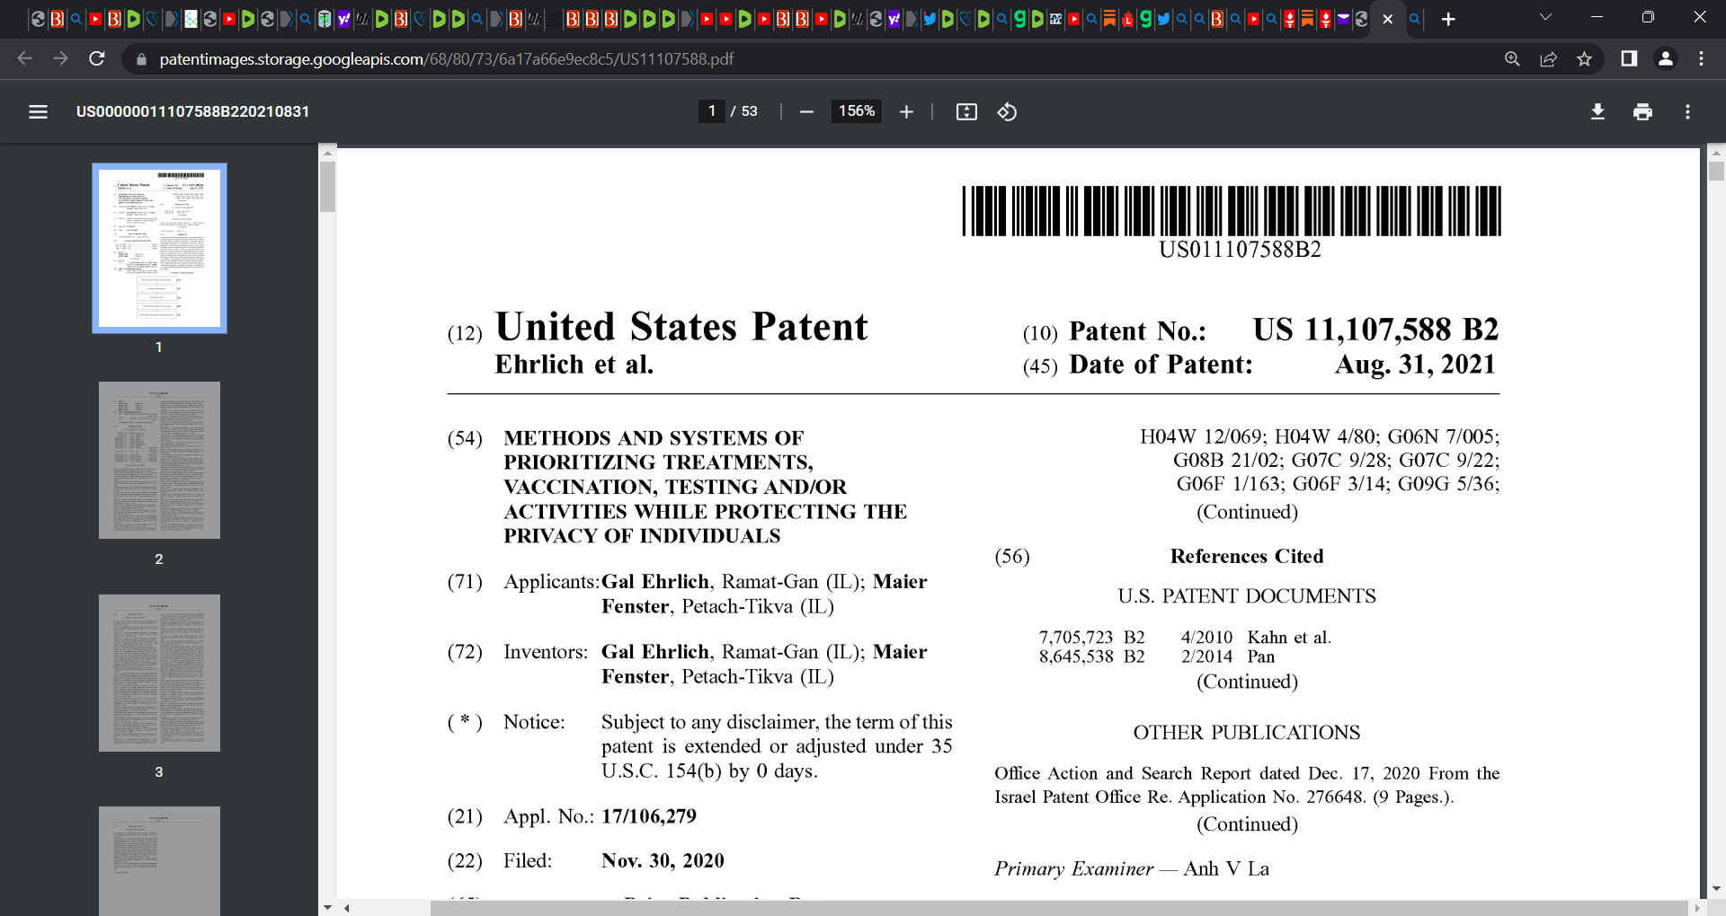1726x916 pixels.
Task: Click application number 17/106,279
Action: click(649, 816)
